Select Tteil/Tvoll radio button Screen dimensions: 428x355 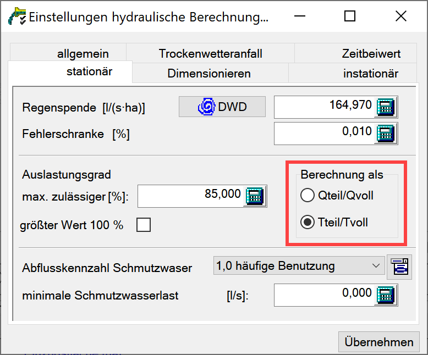point(307,223)
